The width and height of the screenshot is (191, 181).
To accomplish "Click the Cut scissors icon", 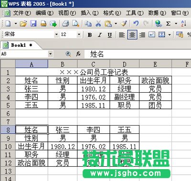I will coord(98,24).
